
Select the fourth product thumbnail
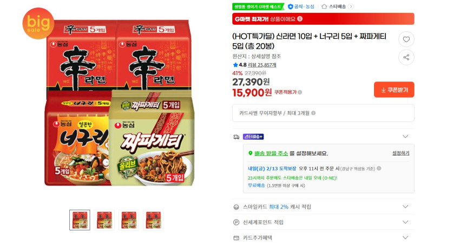(153, 220)
